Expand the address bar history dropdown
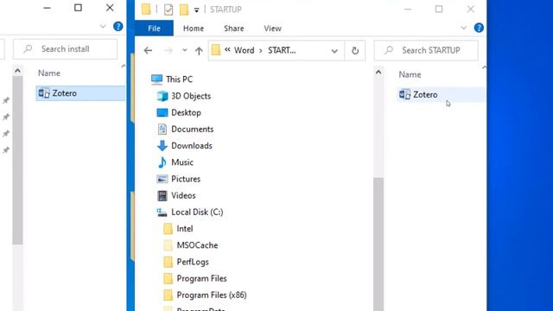The width and height of the screenshot is (553, 311). coord(334,51)
